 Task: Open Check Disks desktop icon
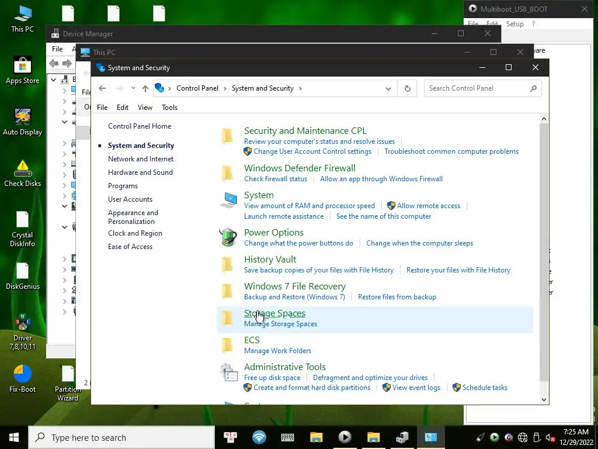pos(23,173)
